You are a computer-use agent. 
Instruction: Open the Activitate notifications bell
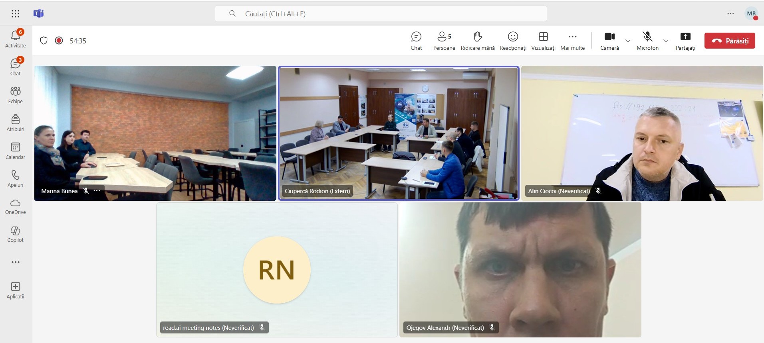click(15, 39)
